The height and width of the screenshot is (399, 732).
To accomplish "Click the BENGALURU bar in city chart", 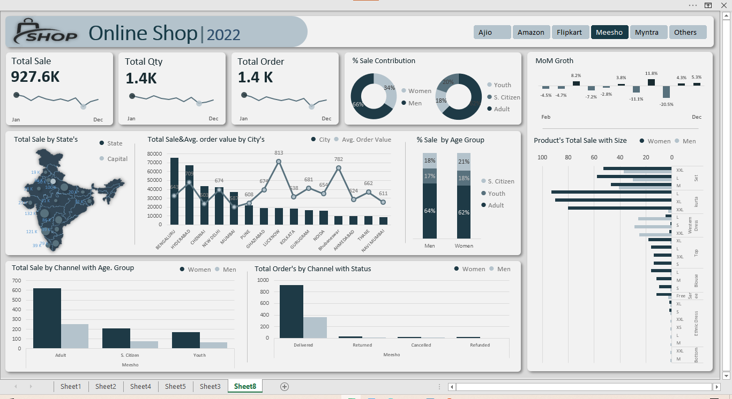I will pyautogui.click(x=174, y=191).
